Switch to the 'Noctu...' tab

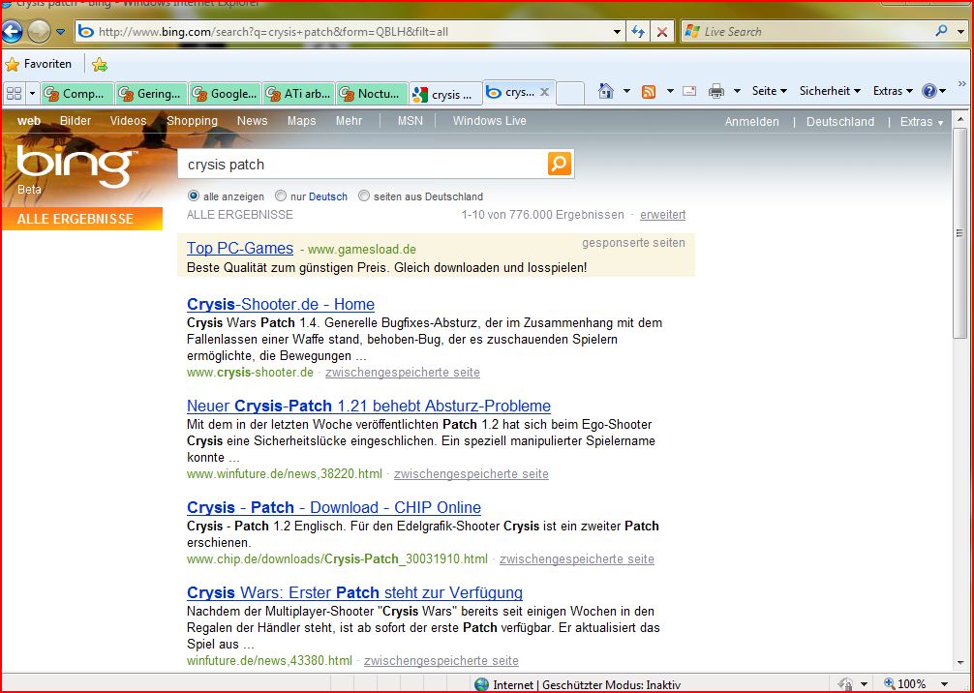click(x=373, y=94)
